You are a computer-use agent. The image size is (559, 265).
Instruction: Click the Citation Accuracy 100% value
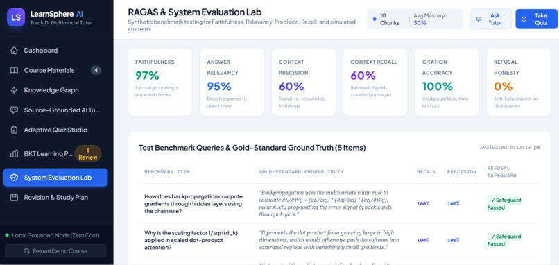click(x=438, y=86)
